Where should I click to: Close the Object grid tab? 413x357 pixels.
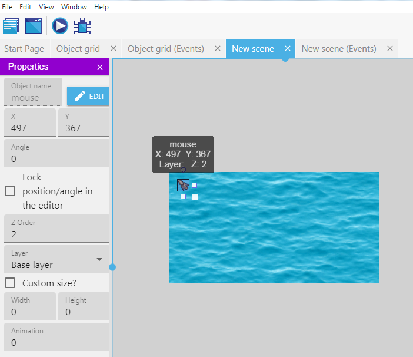pos(114,48)
